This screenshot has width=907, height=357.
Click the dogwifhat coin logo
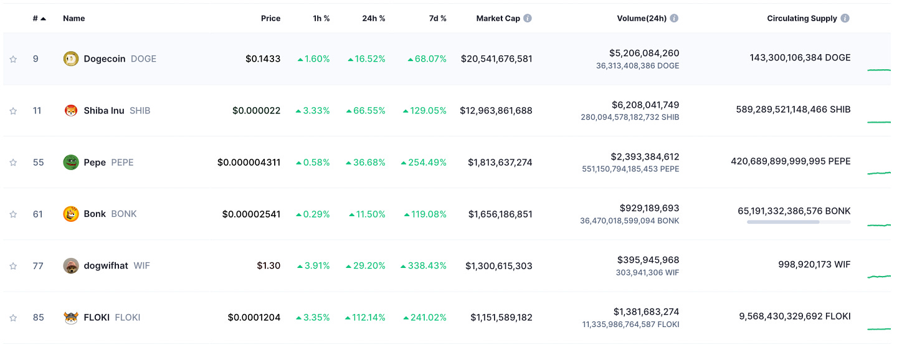[71, 265]
